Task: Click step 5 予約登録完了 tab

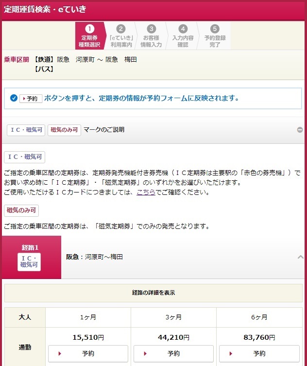Action: [215, 35]
